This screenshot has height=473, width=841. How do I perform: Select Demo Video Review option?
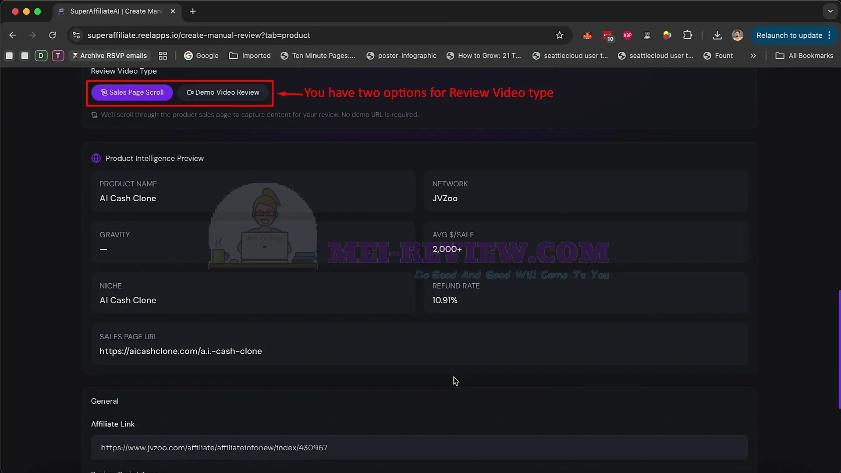tap(223, 92)
